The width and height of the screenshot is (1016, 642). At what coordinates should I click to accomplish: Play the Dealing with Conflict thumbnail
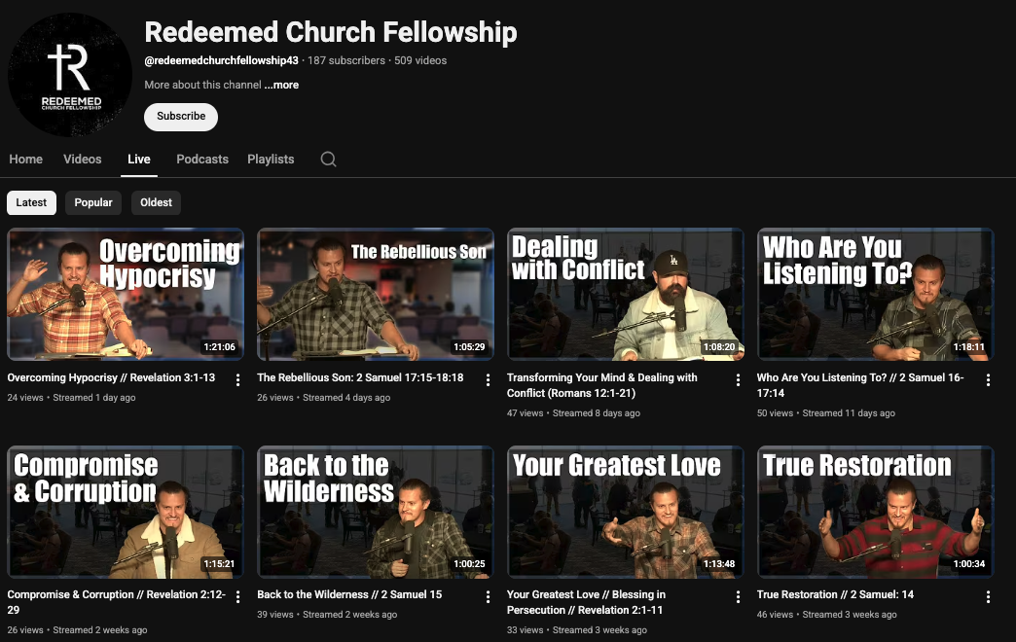(626, 294)
